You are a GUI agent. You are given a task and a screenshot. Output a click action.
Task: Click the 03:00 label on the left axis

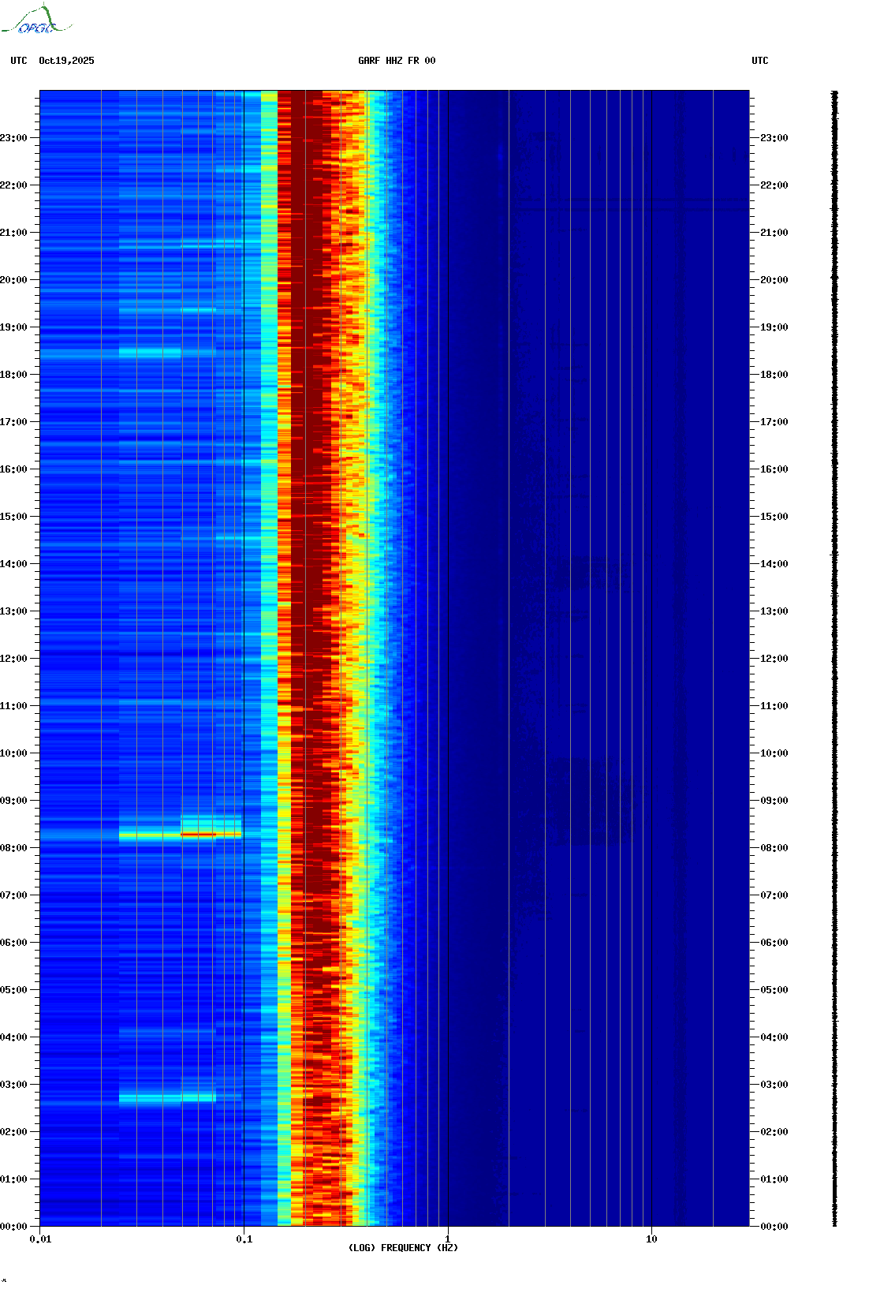pyautogui.click(x=13, y=1085)
